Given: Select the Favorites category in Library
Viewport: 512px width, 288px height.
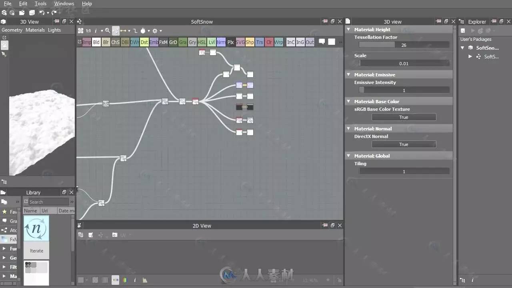Looking at the screenshot, I should [10, 212].
